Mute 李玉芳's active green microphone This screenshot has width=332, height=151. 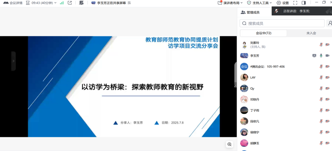point(321,56)
